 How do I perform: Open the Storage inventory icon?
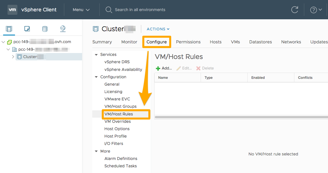click(45, 29)
